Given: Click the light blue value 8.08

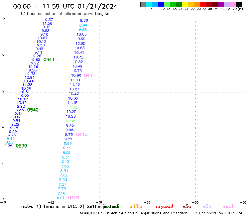Looking at the screenshot, I should point(67,153).
